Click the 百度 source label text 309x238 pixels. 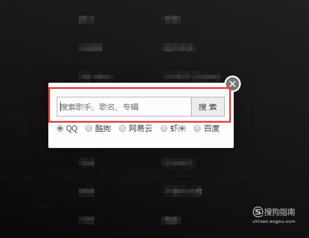point(212,128)
